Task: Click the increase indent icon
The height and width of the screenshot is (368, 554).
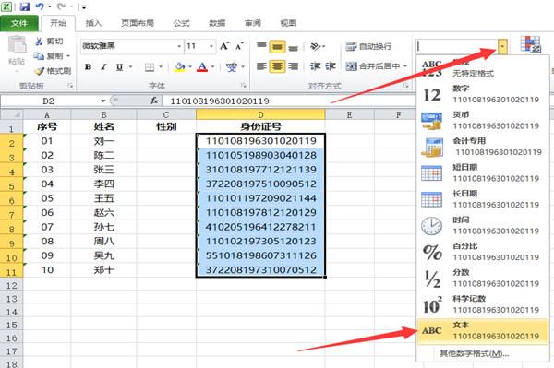Action: [x=331, y=66]
